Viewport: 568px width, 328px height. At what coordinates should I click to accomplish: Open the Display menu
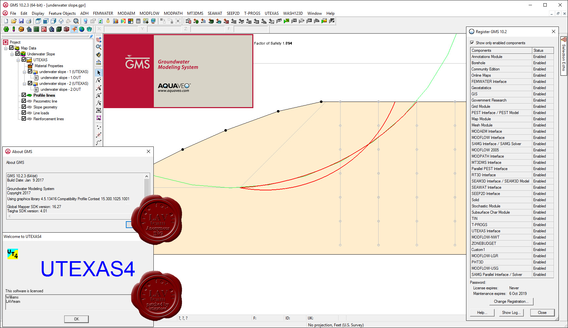[x=38, y=13]
